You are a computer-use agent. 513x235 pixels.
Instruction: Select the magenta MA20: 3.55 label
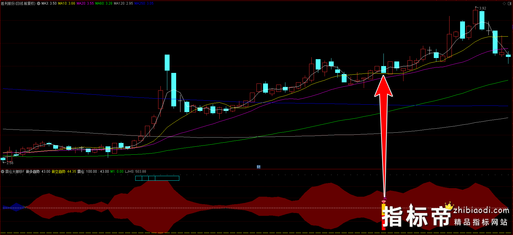(85, 3)
